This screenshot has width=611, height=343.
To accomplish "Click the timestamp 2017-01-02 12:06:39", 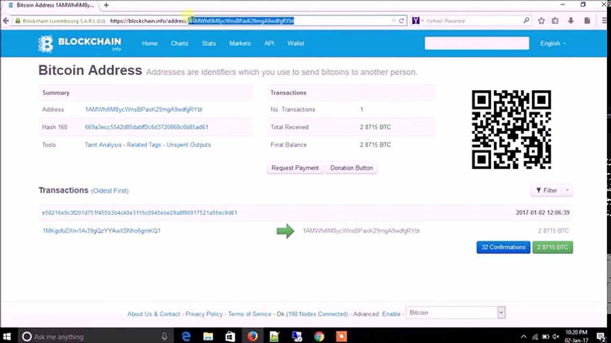I will [x=543, y=212].
